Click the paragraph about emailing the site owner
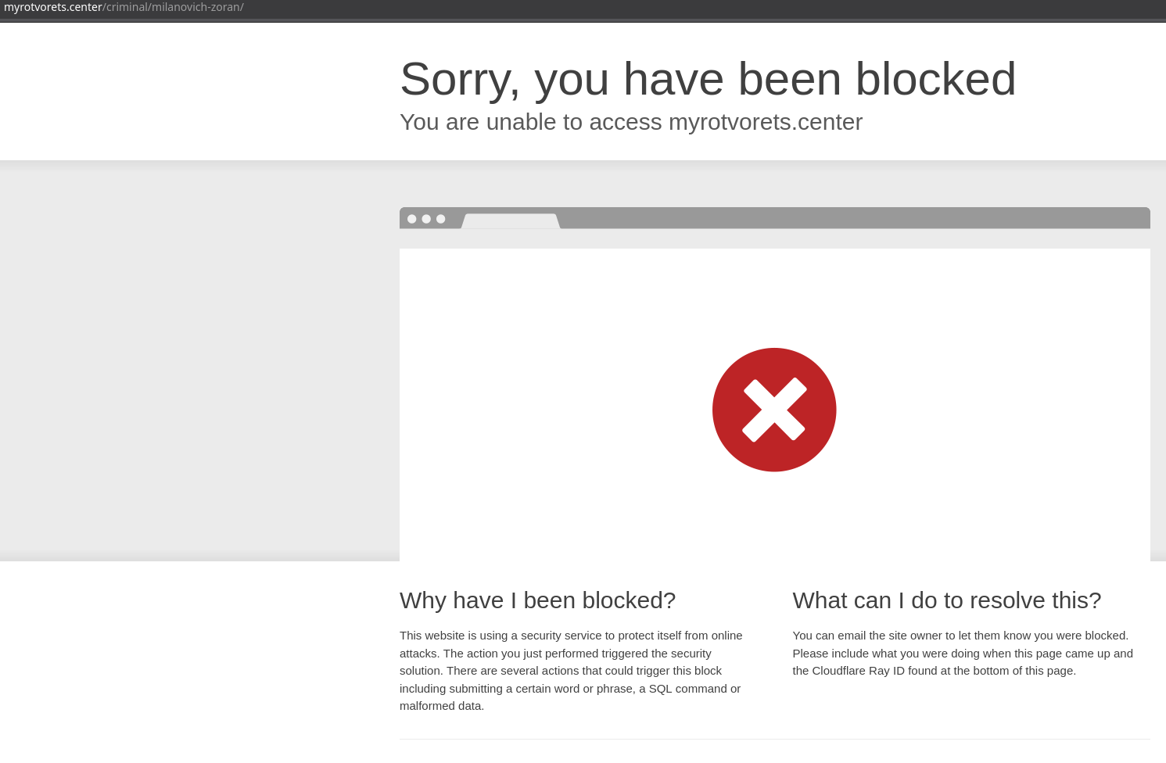The width and height of the screenshot is (1166, 763). 963,654
